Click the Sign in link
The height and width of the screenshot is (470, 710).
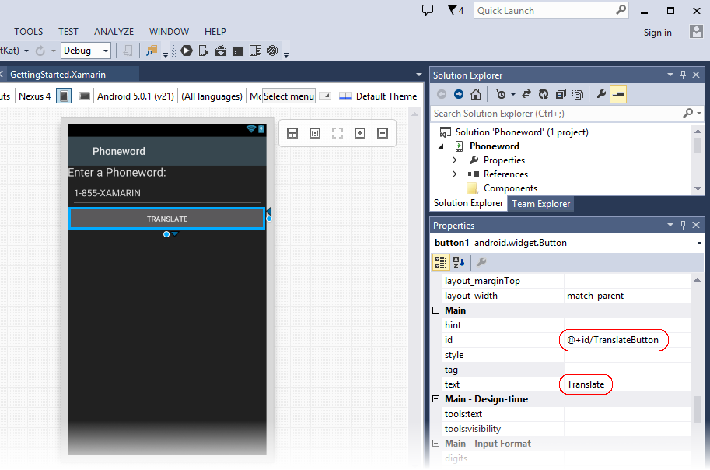click(657, 33)
